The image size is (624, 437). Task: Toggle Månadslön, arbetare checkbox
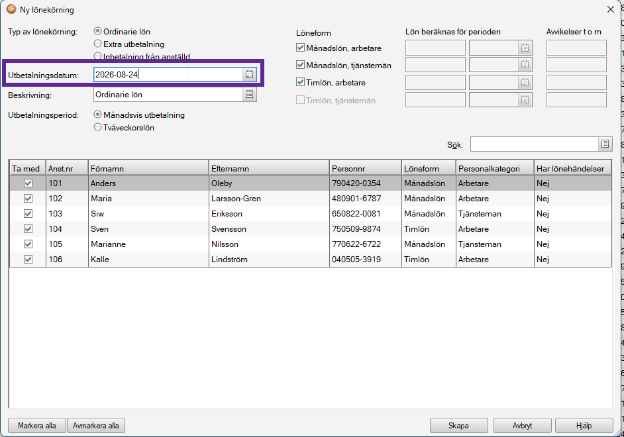pos(301,48)
